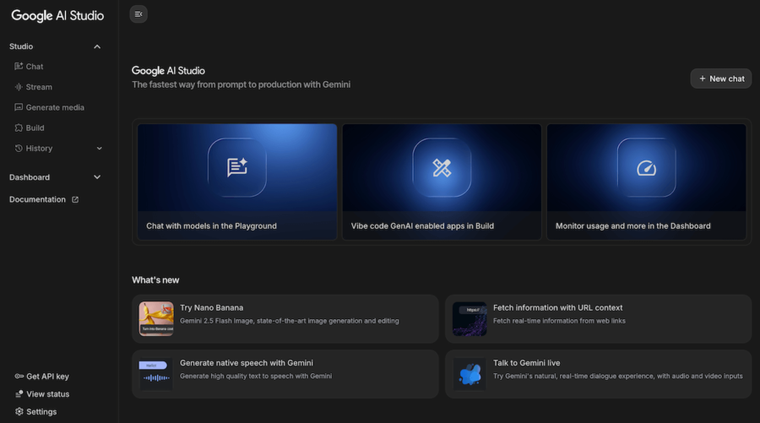The height and width of the screenshot is (423, 760).
Task: Click the Stream waveform icon
Action: tap(19, 87)
